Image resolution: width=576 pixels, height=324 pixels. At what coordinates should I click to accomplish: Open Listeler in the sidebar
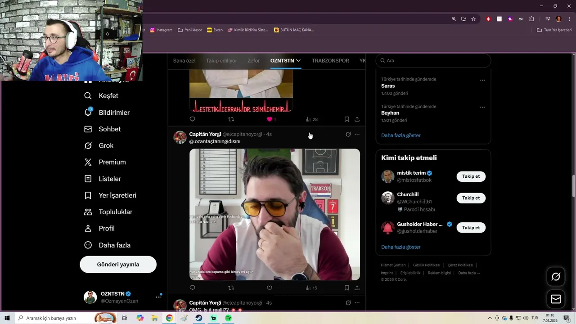[x=102, y=179]
